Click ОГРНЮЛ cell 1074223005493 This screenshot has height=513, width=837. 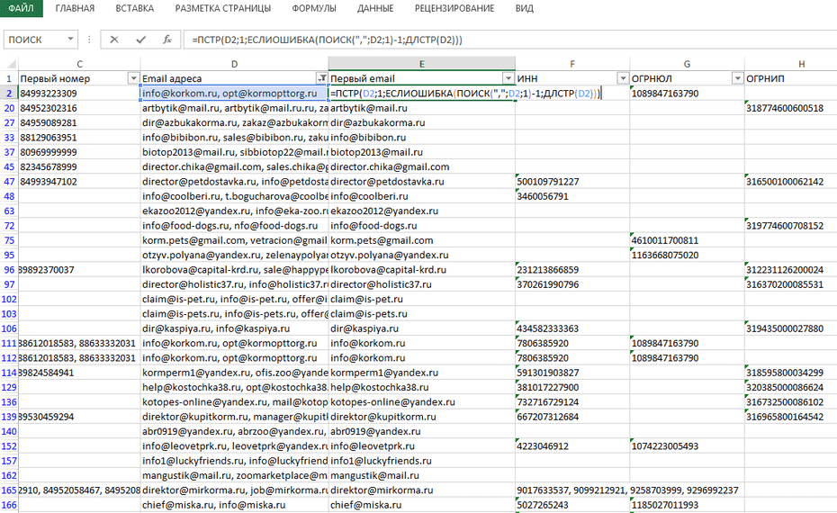coord(687,445)
